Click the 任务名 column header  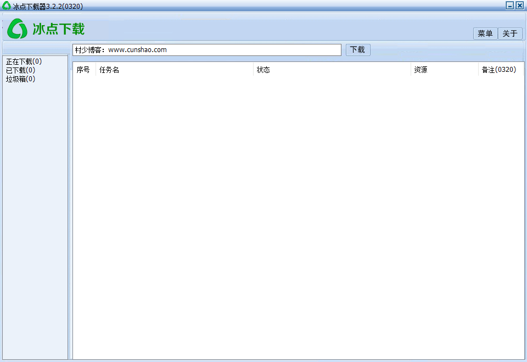click(x=109, y=70)
